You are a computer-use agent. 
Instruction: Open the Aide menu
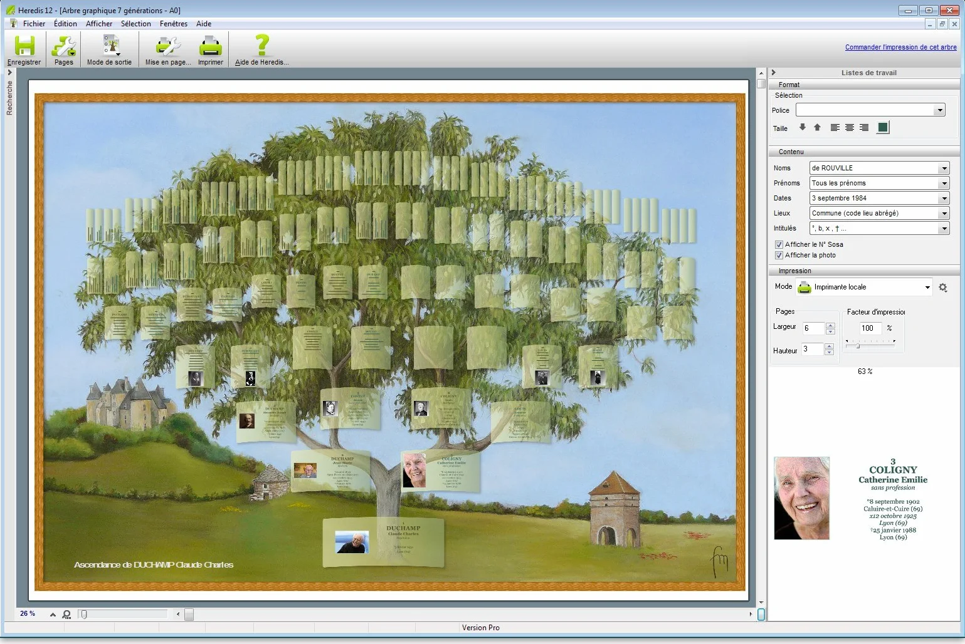[x=204, y=24]
